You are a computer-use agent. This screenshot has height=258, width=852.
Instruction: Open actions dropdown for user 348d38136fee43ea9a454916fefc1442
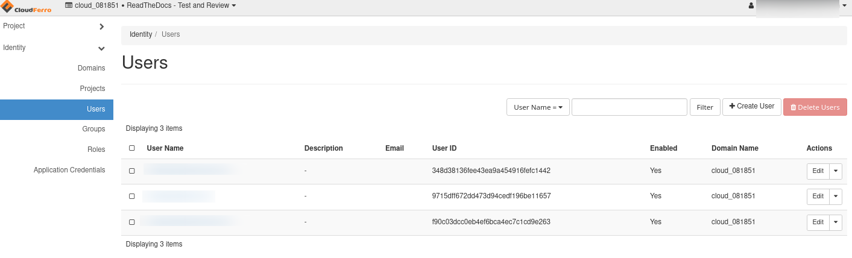[x=836, y=171]
